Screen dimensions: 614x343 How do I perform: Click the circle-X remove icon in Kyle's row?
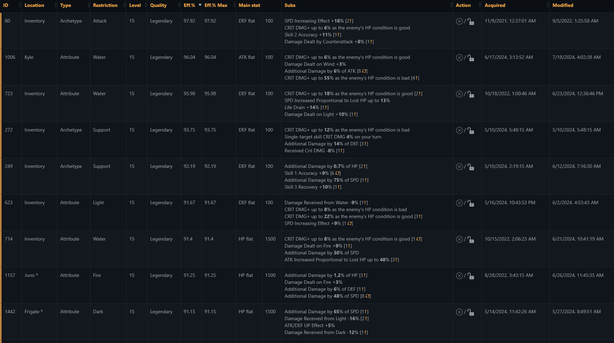[x=459, y=57]
